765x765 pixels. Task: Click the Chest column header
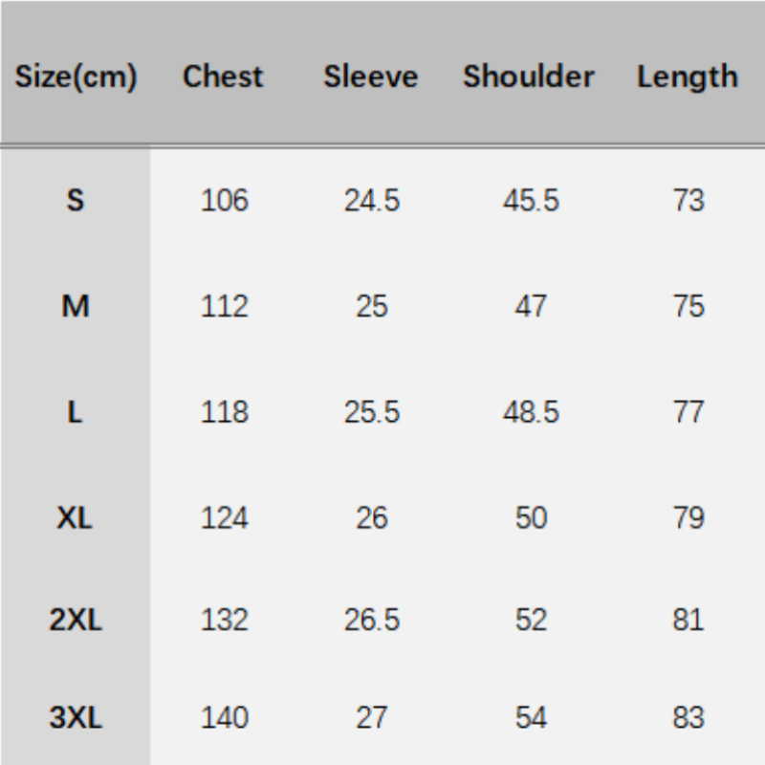(223, 77)
